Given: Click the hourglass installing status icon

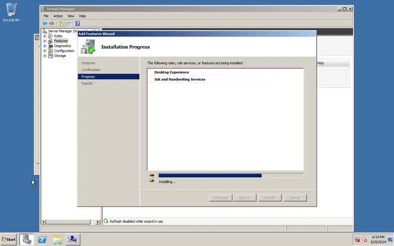Looking at the screenshot, I should pyautogui.click(x=151, y=178).
